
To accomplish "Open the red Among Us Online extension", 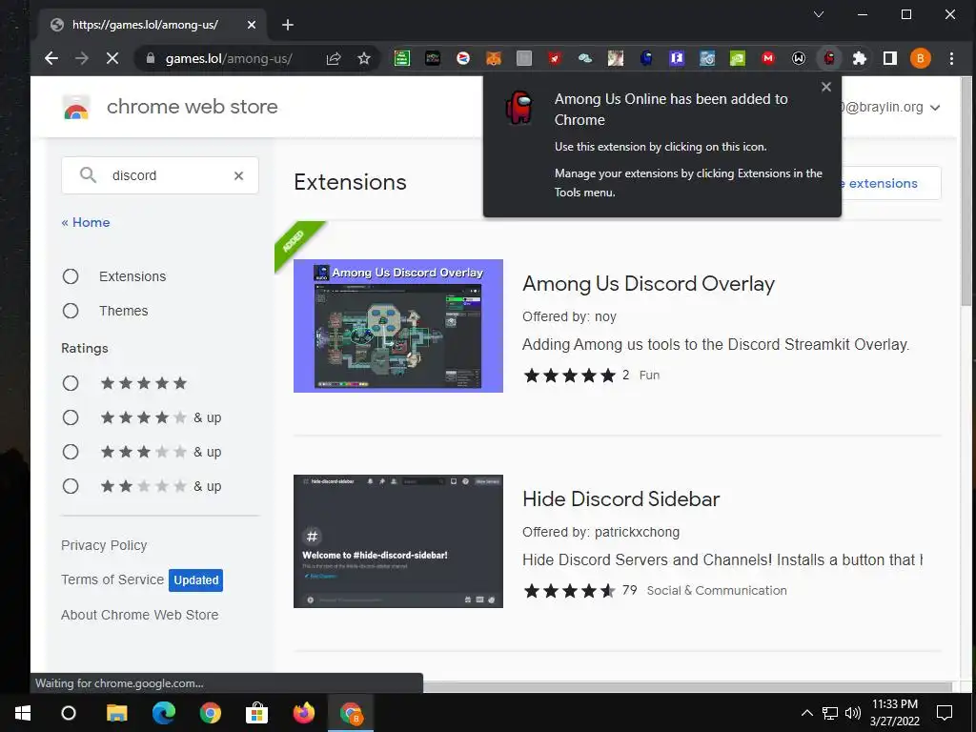I will click(x=829, y=58).
